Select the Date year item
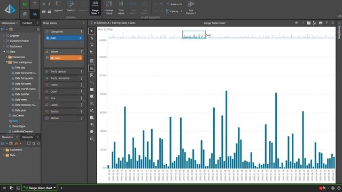 click(x=20, y=110)
